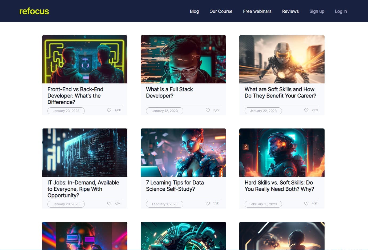Open thumbnail of two developers with neon maze
The image size is (368, 250).
coord(85,59)
